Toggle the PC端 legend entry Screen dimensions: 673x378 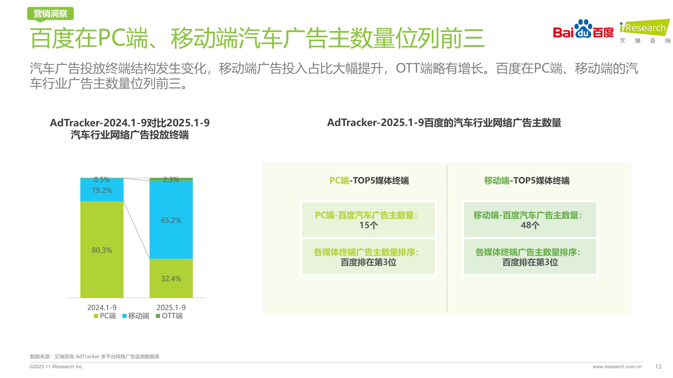[104, 316]
